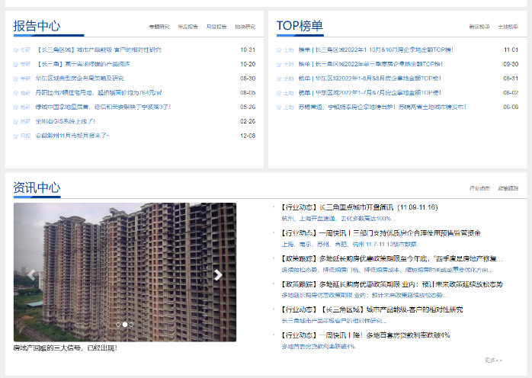The image size is (532, 378).
Task: Open 华东区域典型房企布局策略及研究 report
Action: coord(80,78)
